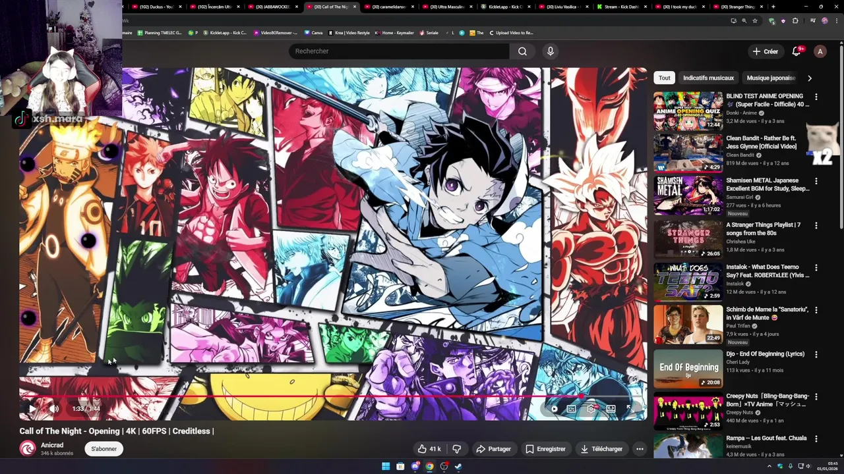Image resolution: width=844 pixels, height=474 pixels.
Task: Open the account avatar menu
Action: pyautogui.click(x=820, y=51)
